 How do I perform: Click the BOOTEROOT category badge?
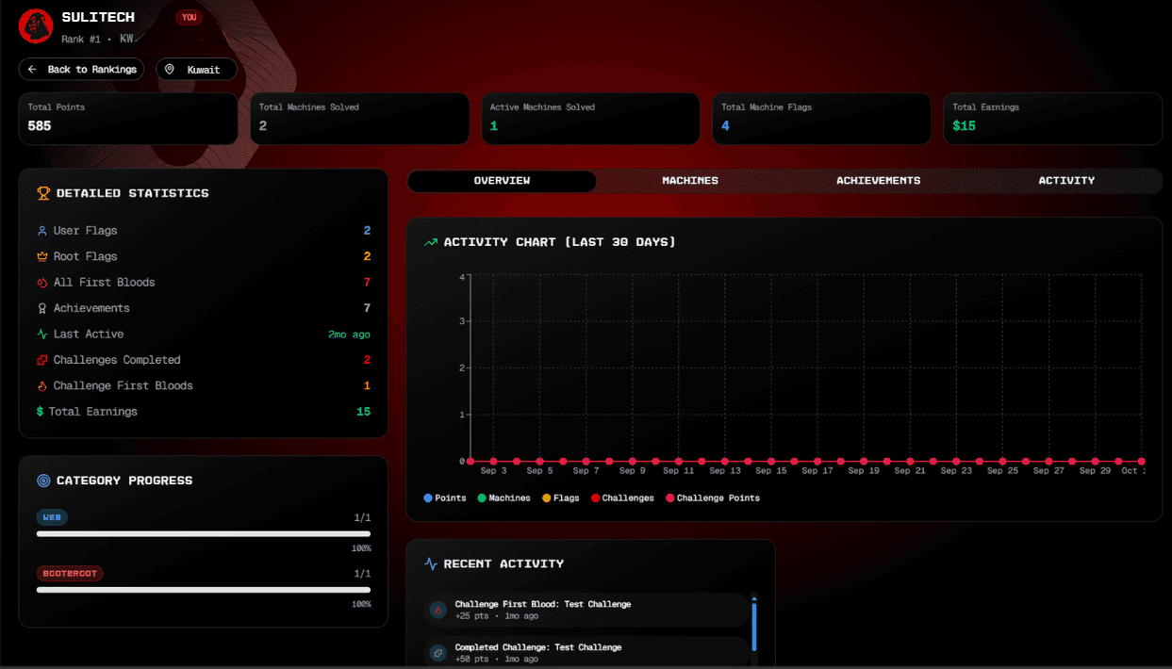click(x=70, y=573)
